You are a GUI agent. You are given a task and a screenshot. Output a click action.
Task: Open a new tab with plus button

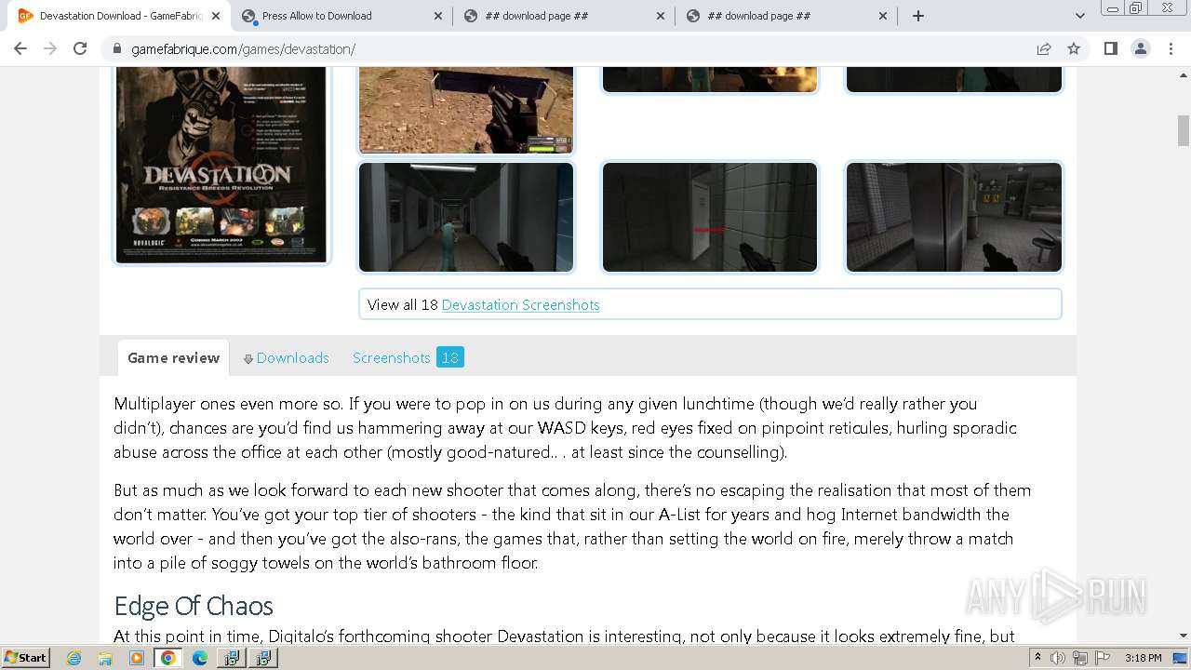(x=918, y=16)
